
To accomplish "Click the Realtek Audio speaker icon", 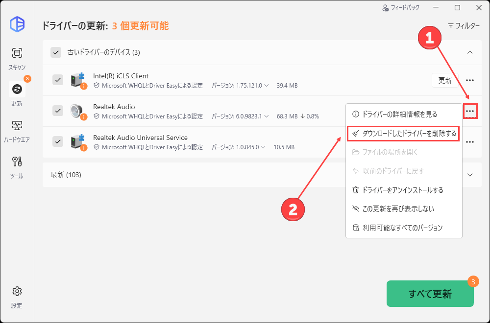I will pos(78,111).
